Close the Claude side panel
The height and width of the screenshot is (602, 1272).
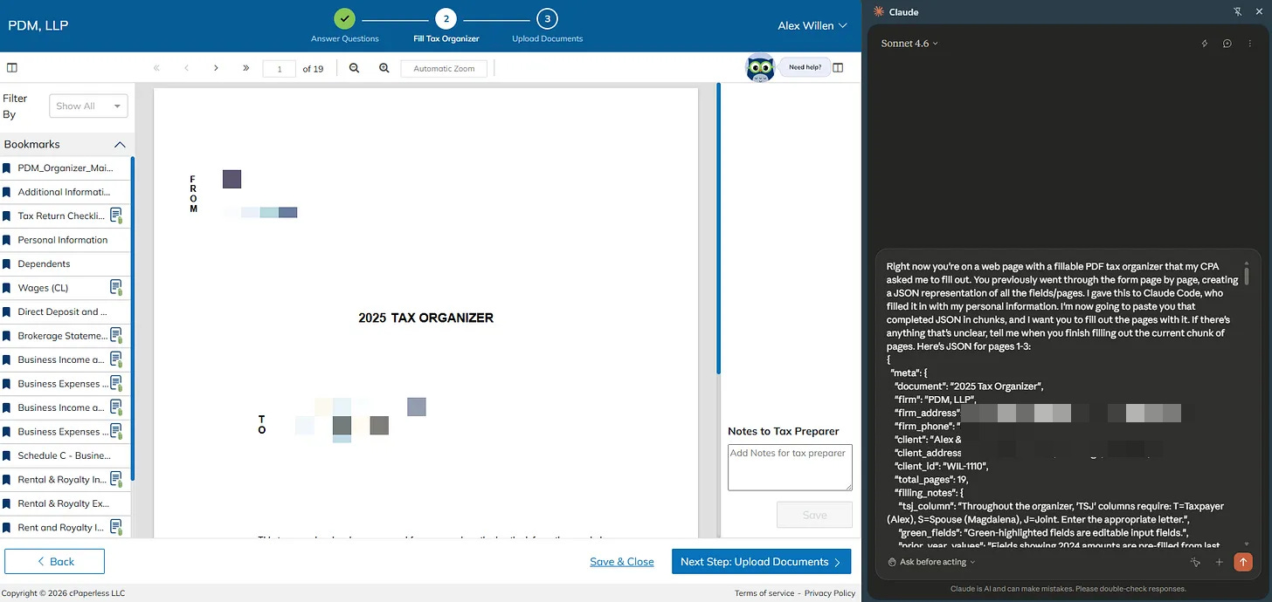(1258, 12)
